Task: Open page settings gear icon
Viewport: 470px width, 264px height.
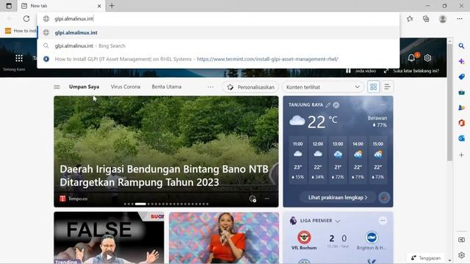Action: coord(427,58)
